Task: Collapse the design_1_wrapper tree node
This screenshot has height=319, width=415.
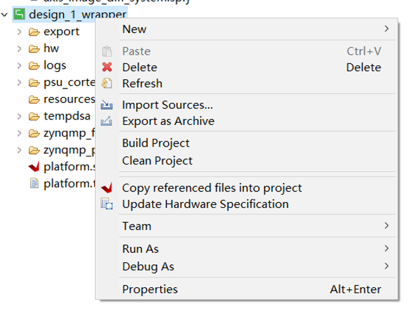Action: [5, 15]
